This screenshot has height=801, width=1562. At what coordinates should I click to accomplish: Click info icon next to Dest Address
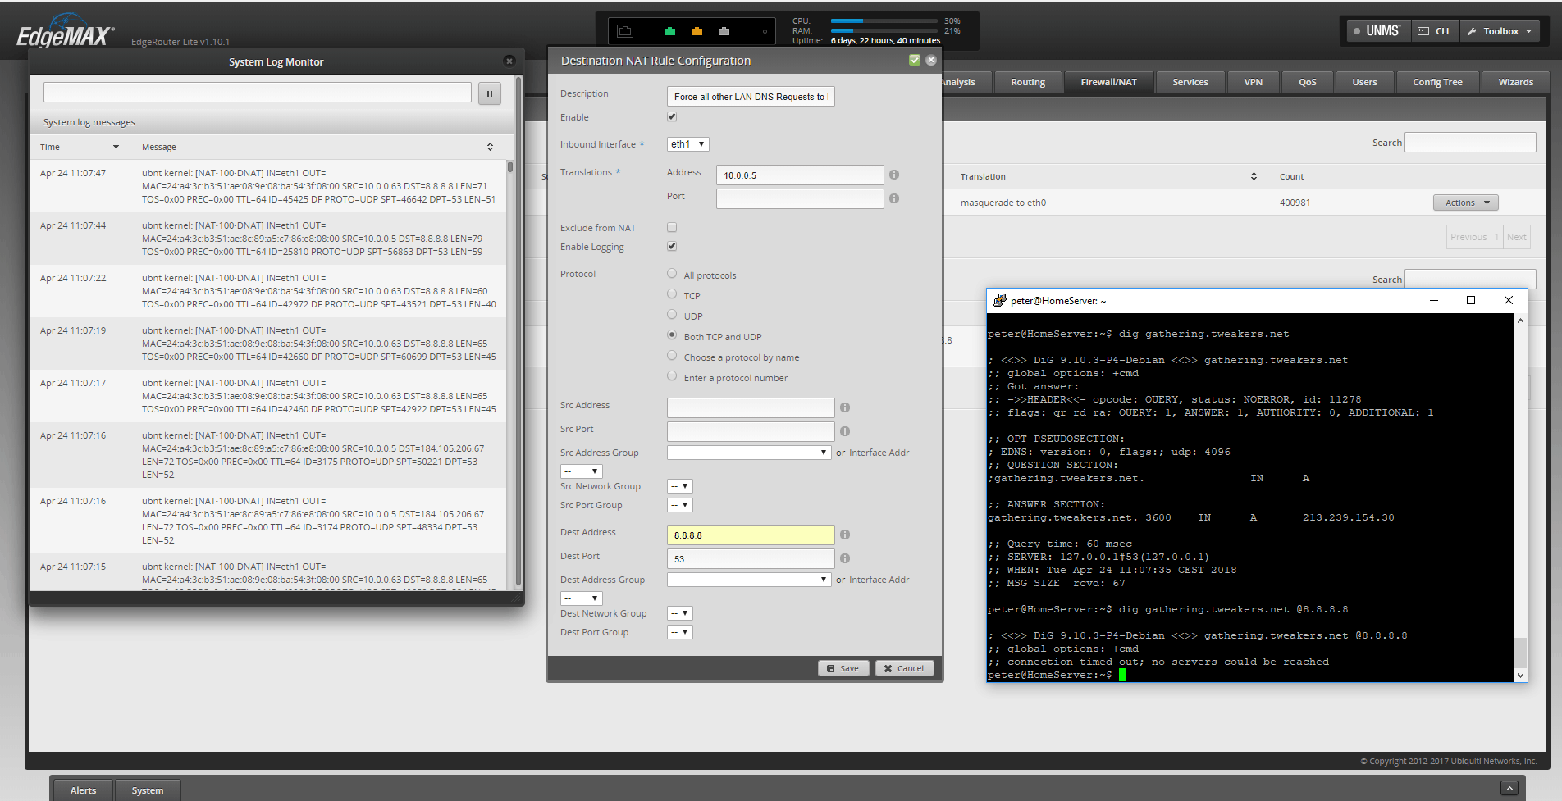(x=845, y=535)
